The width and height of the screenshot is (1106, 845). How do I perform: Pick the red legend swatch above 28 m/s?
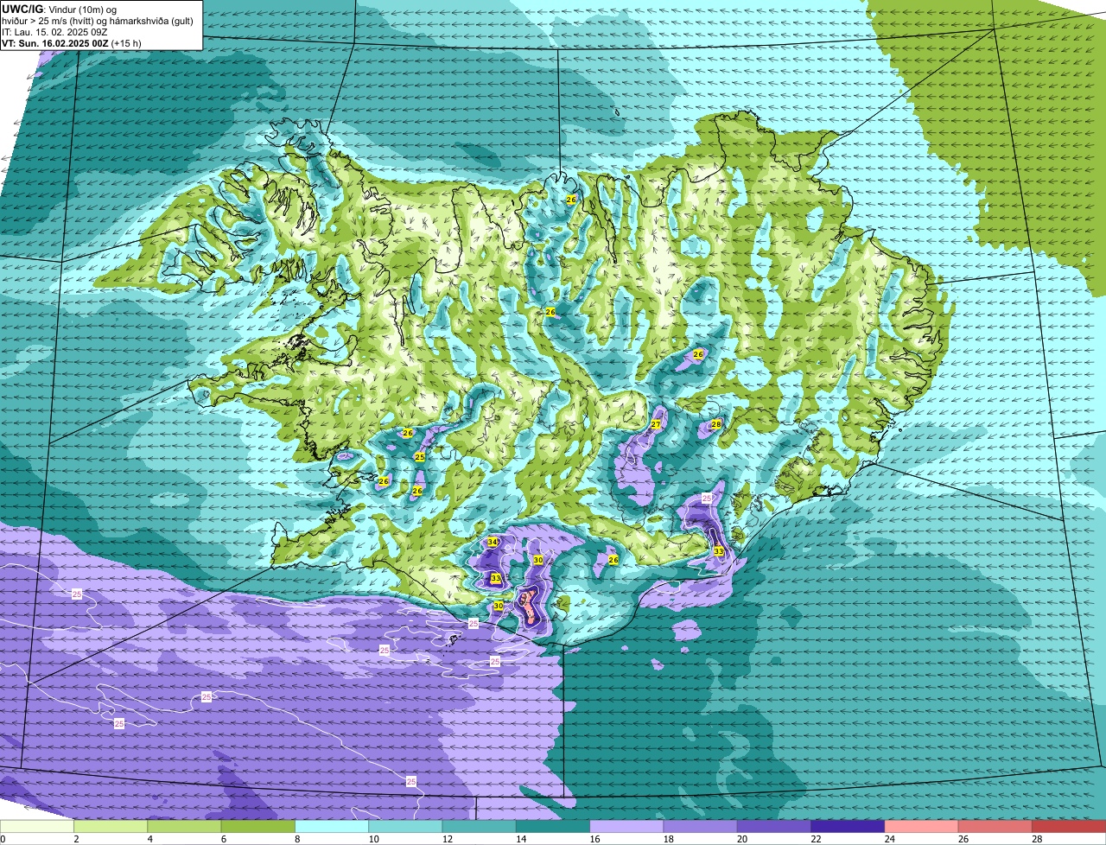point(1069,826)
